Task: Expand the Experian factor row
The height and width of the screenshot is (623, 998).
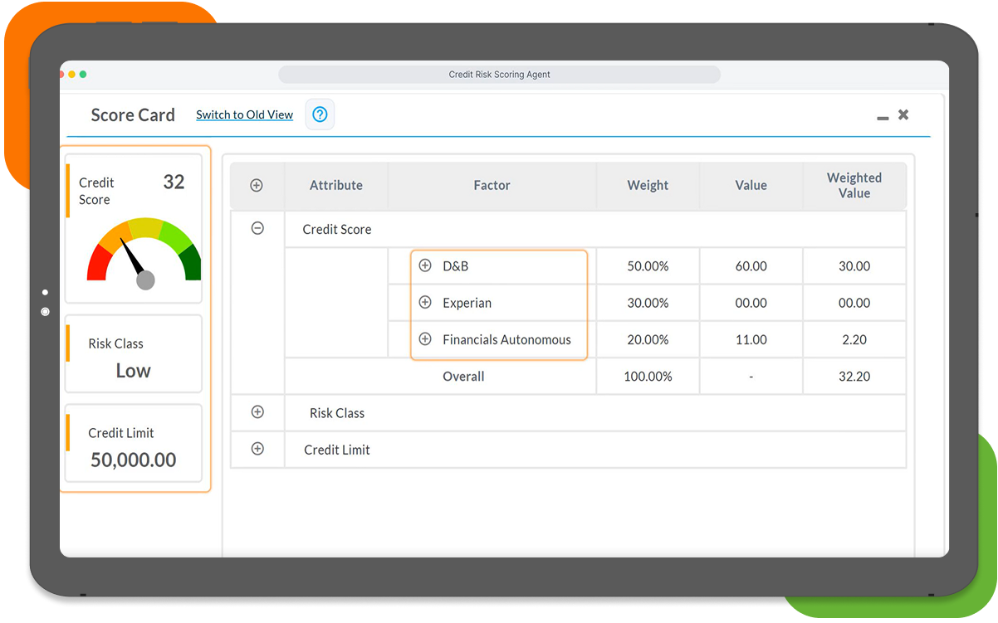Action: point(425,302)
